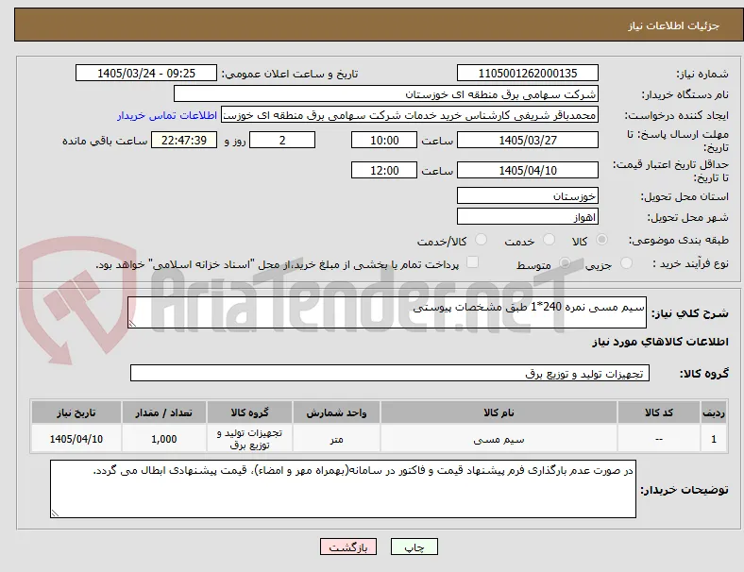Click the buyer notes textarea

click(x=343, y=489)
